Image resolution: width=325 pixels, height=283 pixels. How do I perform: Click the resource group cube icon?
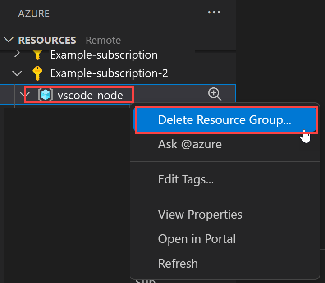pos(45,95)
